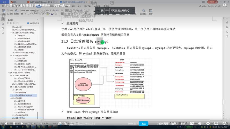Open the 章节 ribbon tab
The height and width of the screenshot is (129, 230).
click(x=79, y=6)
